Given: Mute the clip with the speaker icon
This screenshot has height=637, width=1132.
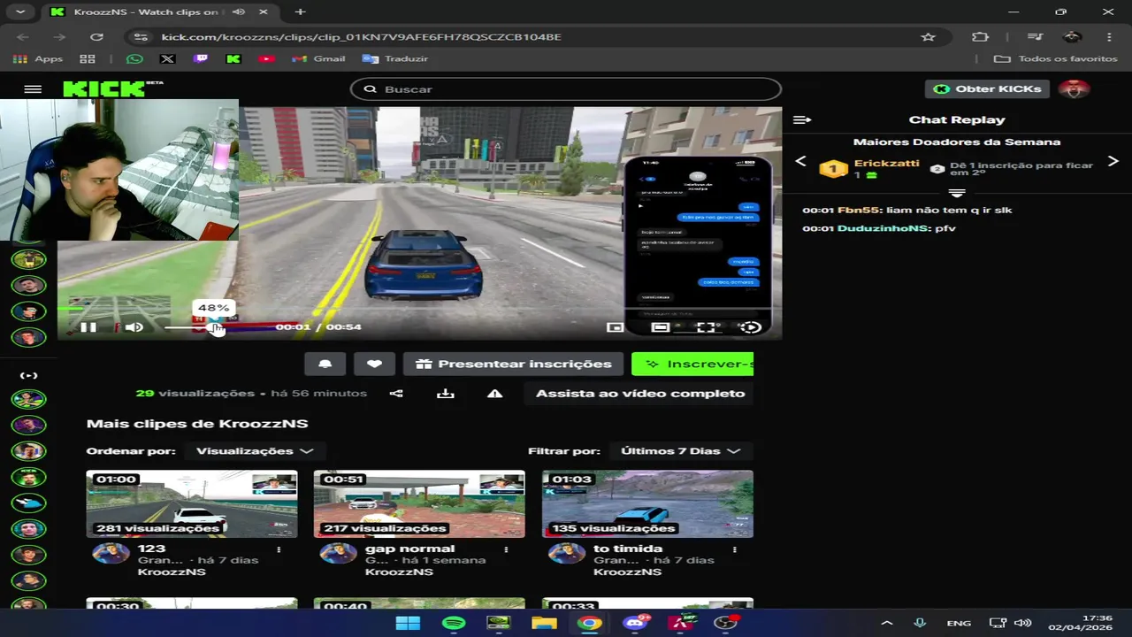Looking at the screenshot, I should click(134, 327).
